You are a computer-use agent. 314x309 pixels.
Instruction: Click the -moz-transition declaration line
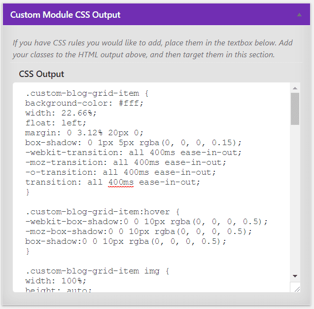point(126,162)
